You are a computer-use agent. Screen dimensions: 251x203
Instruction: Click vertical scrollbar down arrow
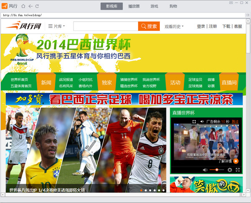tap(248, 190)
